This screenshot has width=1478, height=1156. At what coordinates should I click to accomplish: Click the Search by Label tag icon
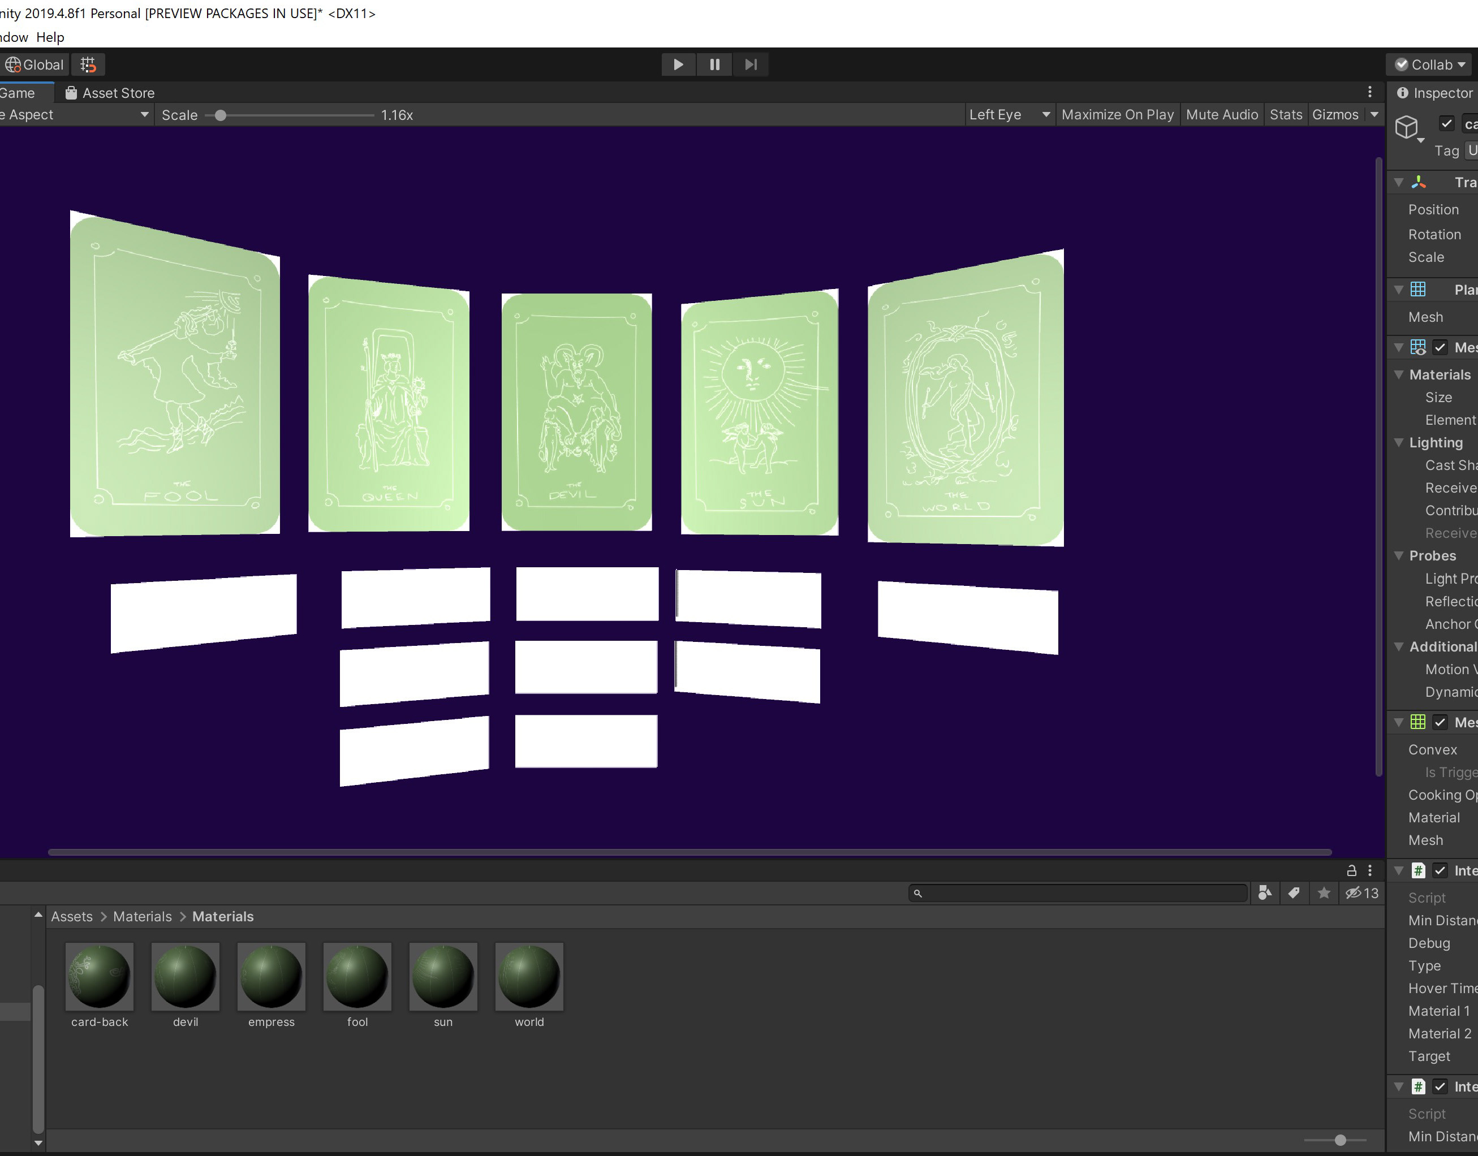click(x=1293, y=892)
